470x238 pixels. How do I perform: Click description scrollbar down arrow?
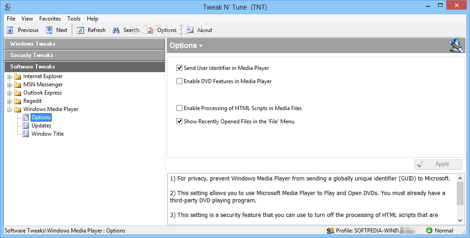coord(460,221)
